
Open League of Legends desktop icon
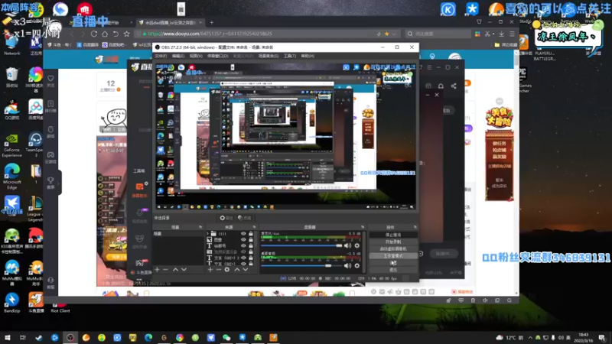pyautogui.click(x=35, y=209)
